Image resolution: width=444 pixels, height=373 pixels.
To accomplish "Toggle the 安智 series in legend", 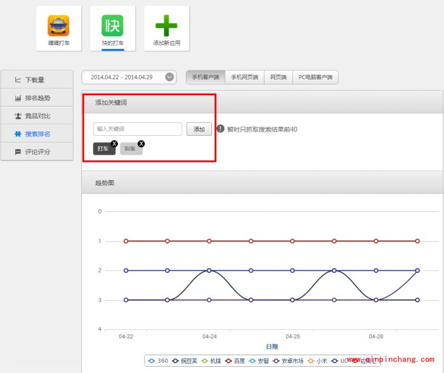I will 259,361.
